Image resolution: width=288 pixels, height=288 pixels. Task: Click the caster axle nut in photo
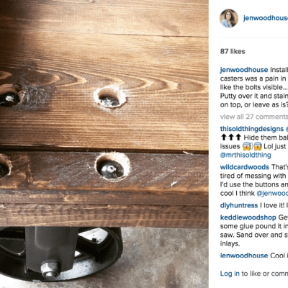pos(50,269)
